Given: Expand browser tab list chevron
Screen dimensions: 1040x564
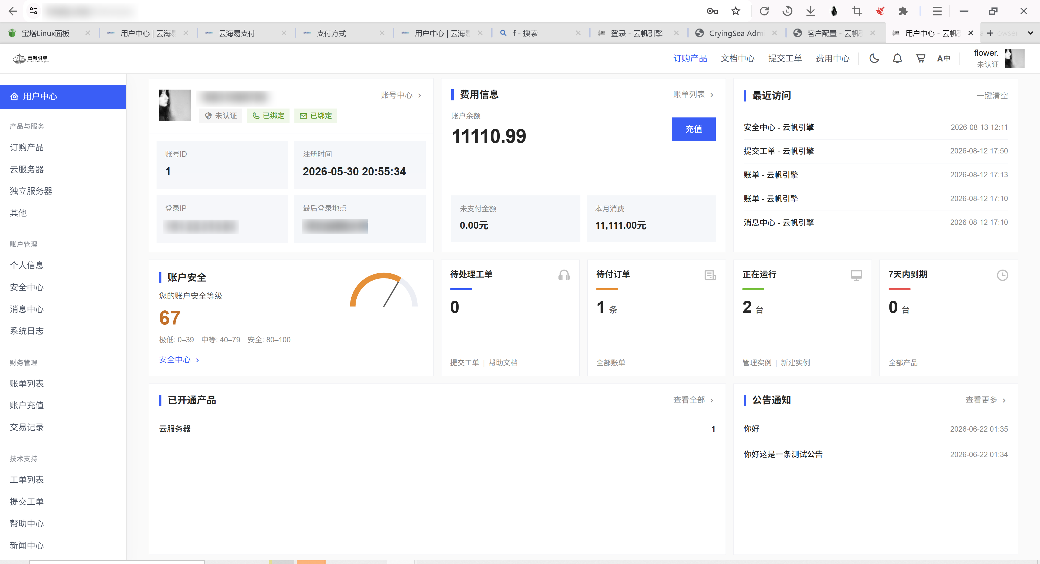Looking at the screenshot, I should point(1030,33).
